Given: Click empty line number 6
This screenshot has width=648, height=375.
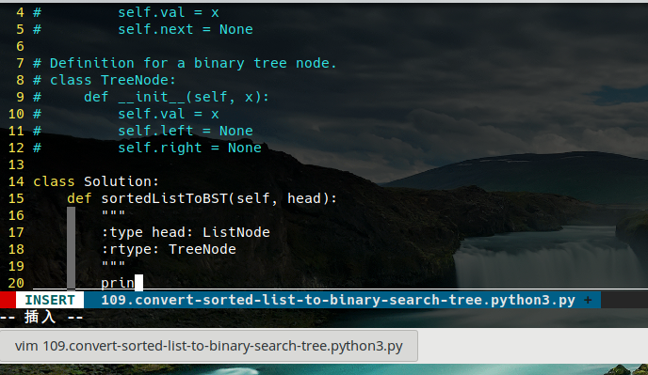Looking at the screenshot, I should click(20, 46).
